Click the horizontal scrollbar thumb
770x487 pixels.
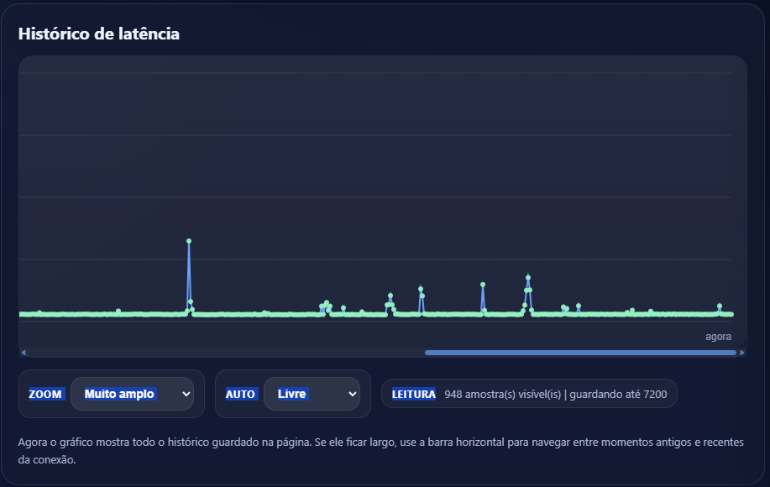[579, 353]
